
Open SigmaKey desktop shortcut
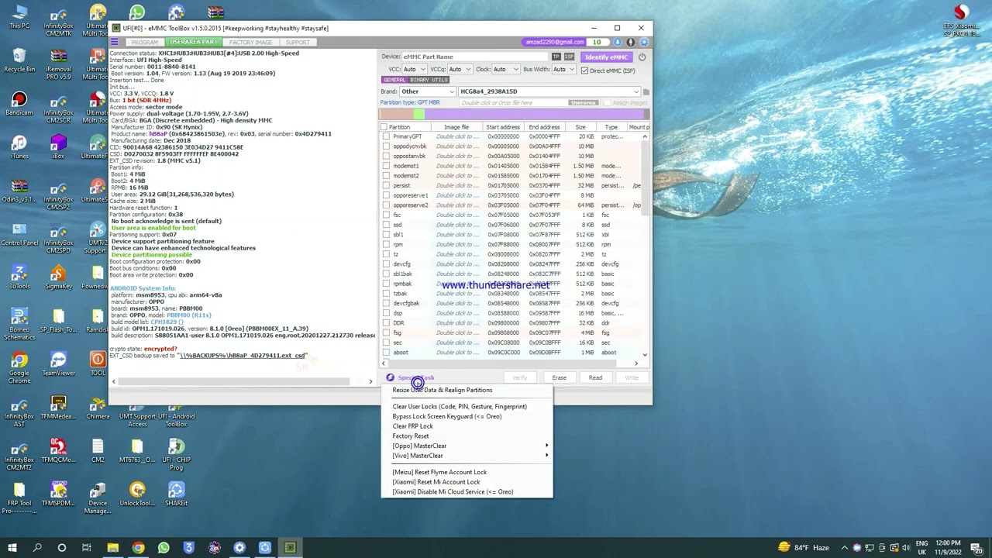(x=58, y=277)
